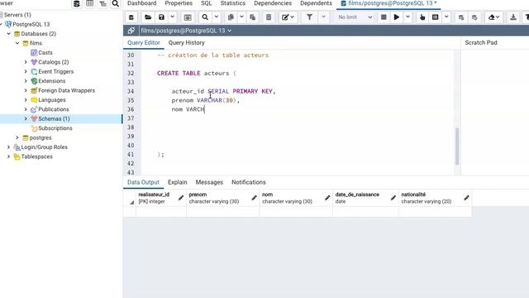The image size is (529, 298).
Task: Click the Open File folder icon
Action: tap(148, 17)
